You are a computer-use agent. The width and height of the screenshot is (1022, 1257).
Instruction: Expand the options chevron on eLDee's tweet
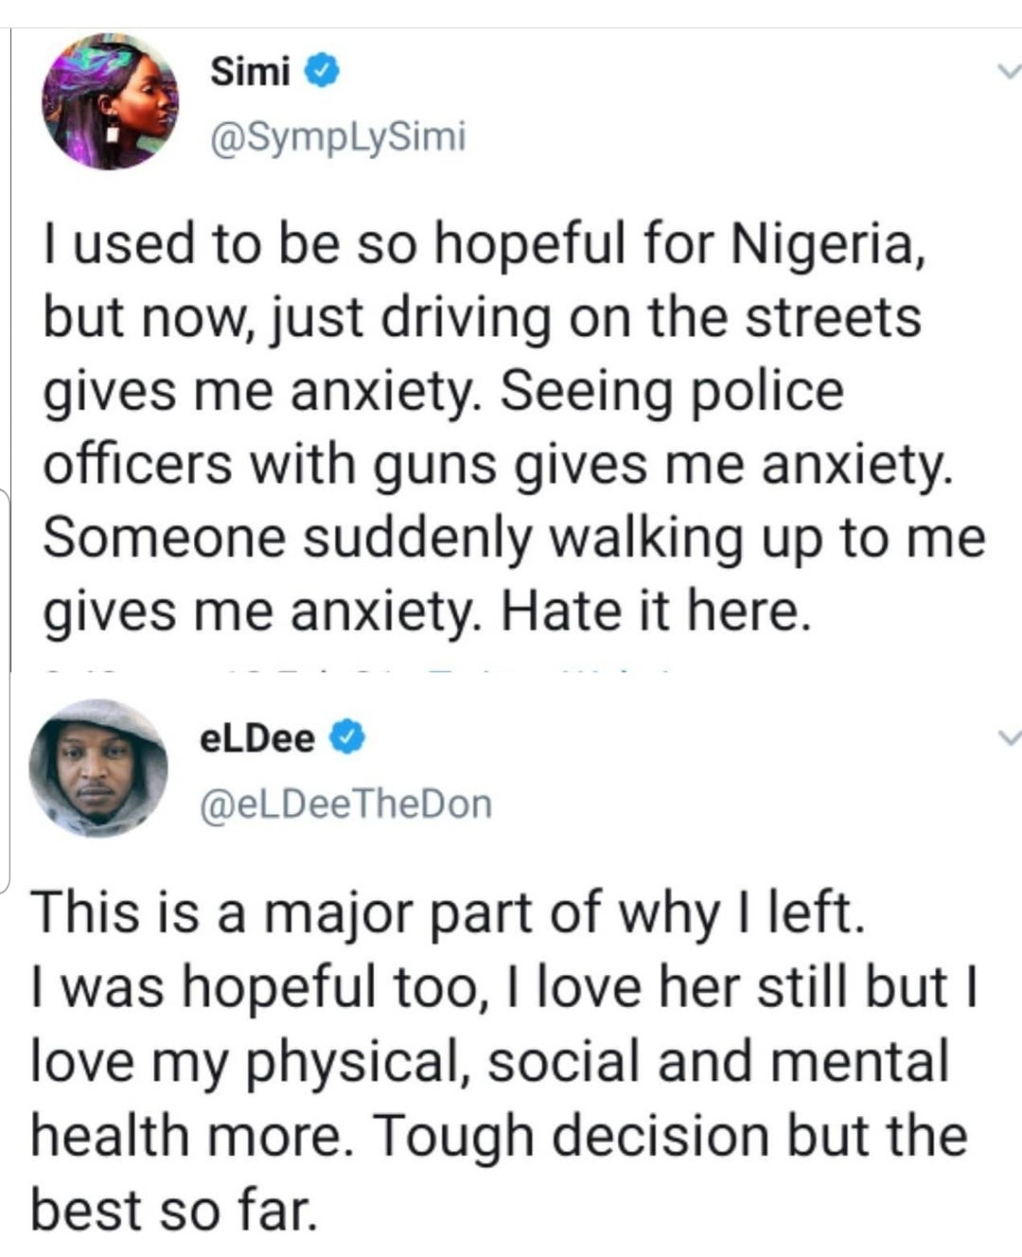click(1009, 737)
